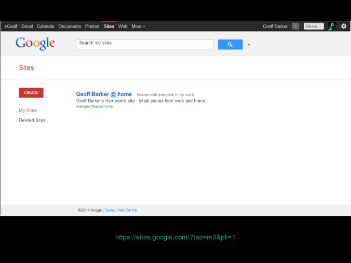351x263 pixels.
Task: Open Calendar from top bar
Action: (x=46, y=26)
